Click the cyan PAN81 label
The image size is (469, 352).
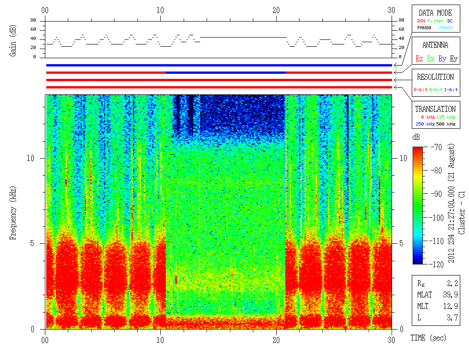446,28
